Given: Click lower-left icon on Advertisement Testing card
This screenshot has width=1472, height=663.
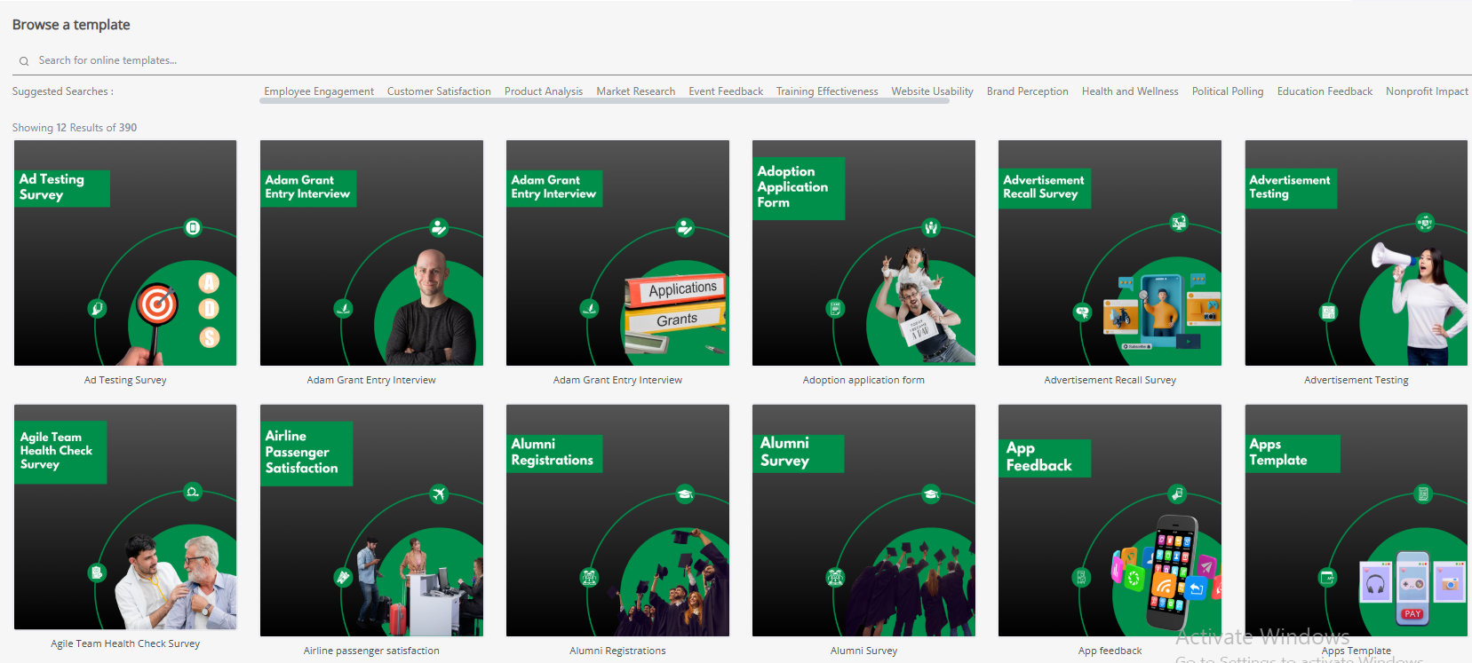Looking at the screenshot, I should point(1328,312).
